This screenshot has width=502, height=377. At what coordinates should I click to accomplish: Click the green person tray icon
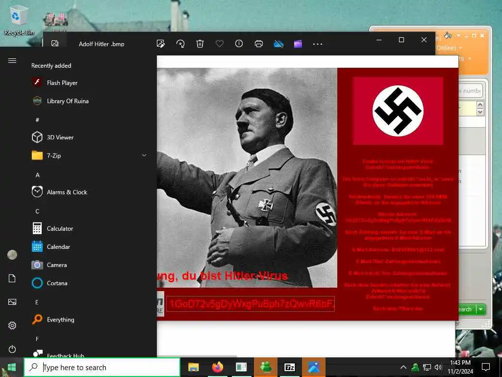415,367
